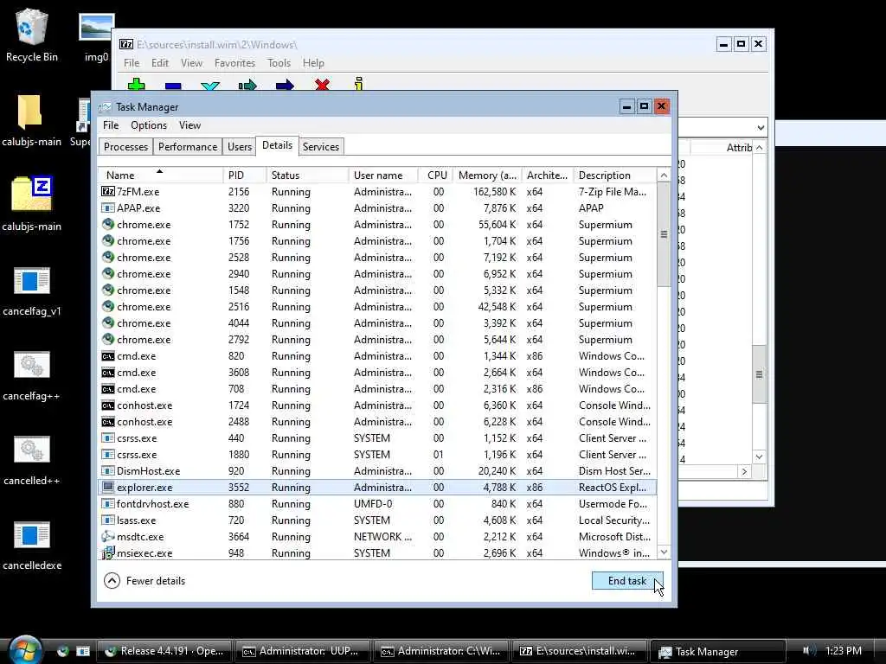Image resolution: width=886 pixels, height=664 pixels.
Task: Select the cancelledexe desktop icon
Action: [32, 545]
